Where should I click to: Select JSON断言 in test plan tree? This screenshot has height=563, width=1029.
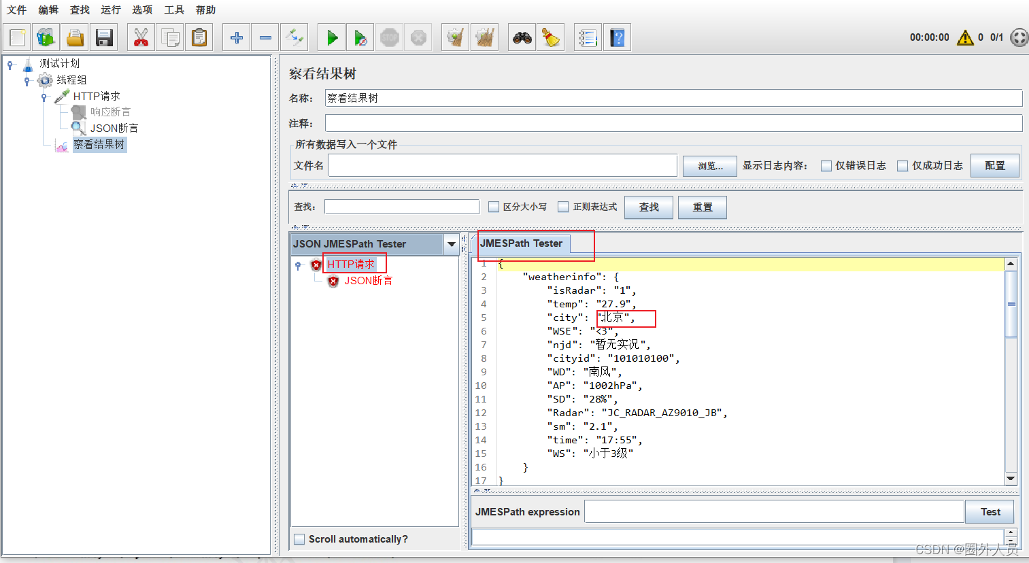(114, 128)
